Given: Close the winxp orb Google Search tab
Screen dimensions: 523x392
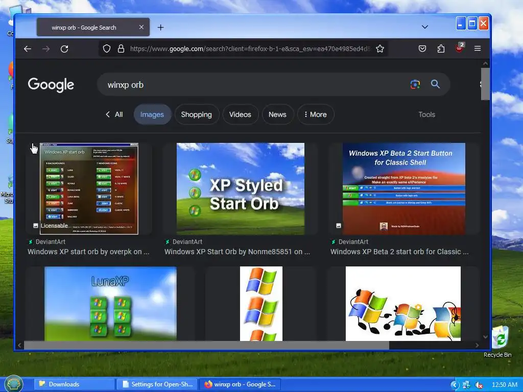Looking at the screenshot, I should (x=141, y=28).
